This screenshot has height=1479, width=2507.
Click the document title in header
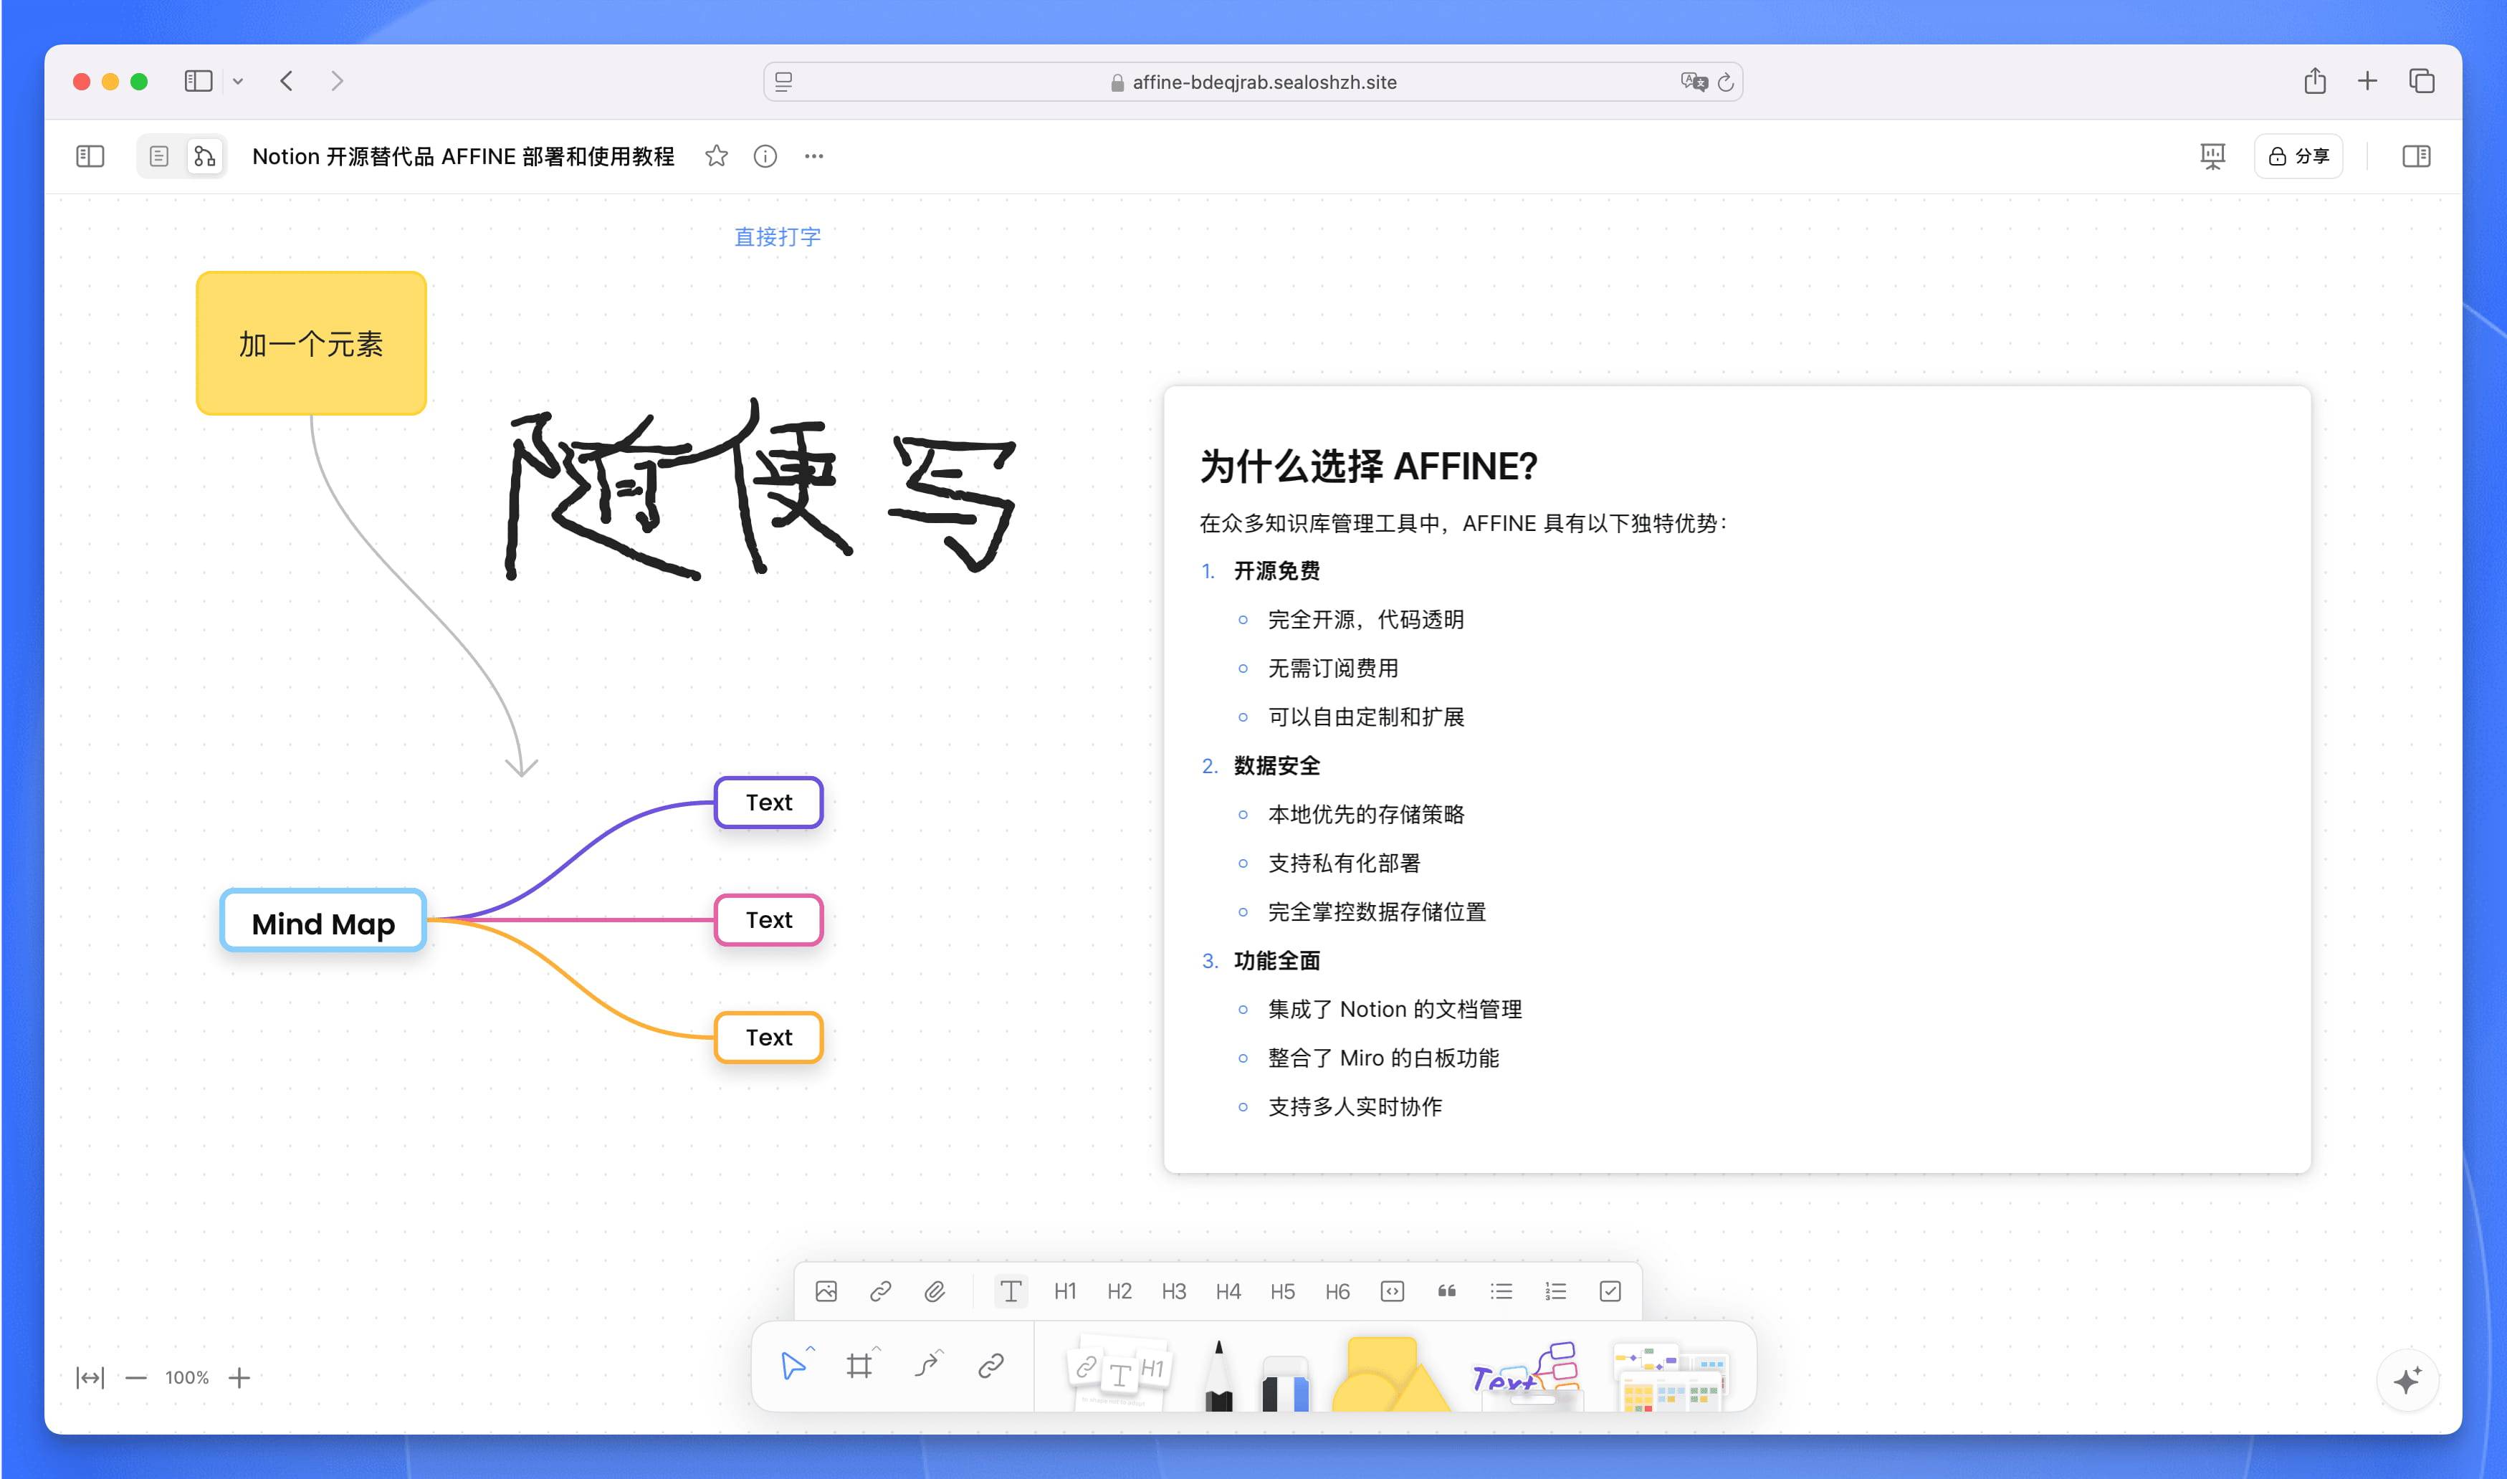tap(464, 156)
